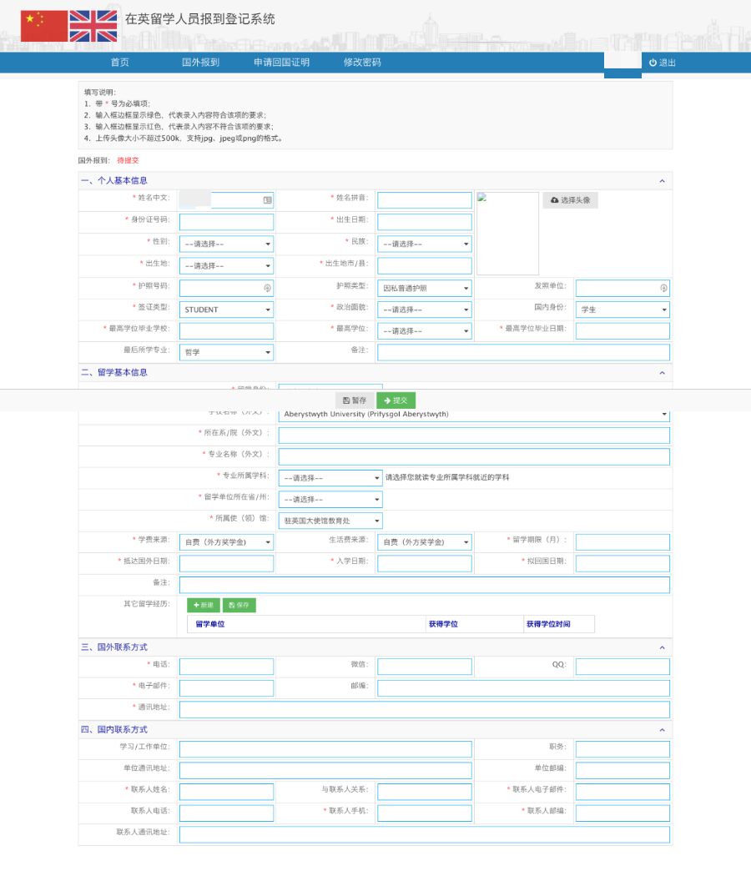This screenshot has width=751, height=871.
Task: Click the 暂存 save draft button
Action: 355,400
